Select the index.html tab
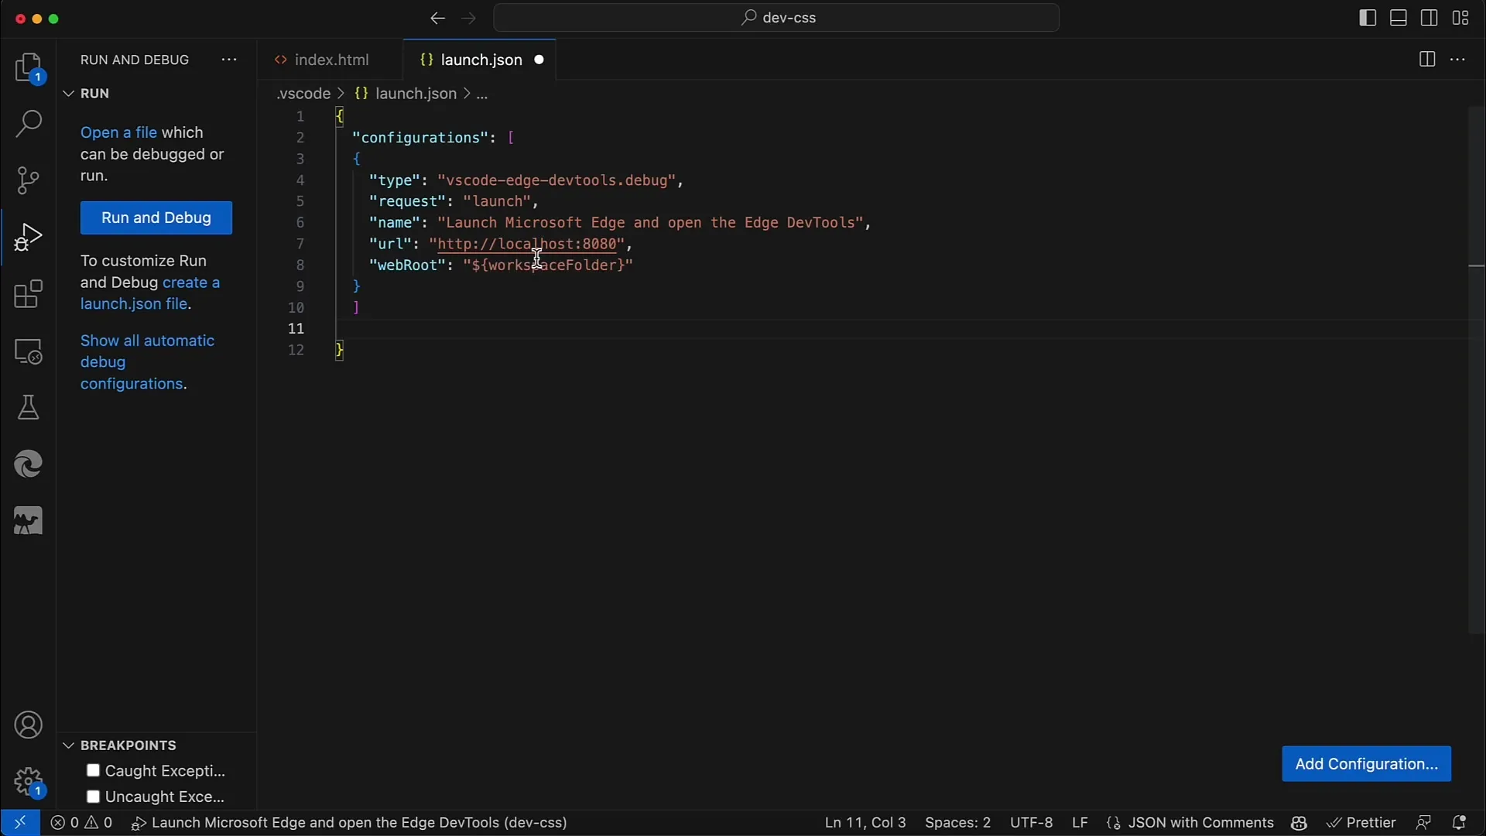Viewport: 1486px width, 836px height. click(x=332, y=59)
